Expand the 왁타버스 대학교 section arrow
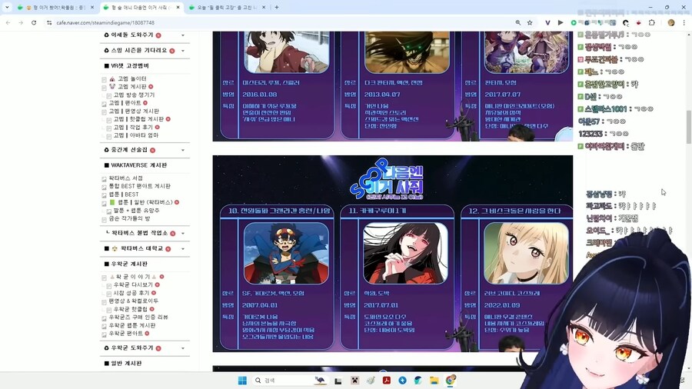 pos(183,249)
